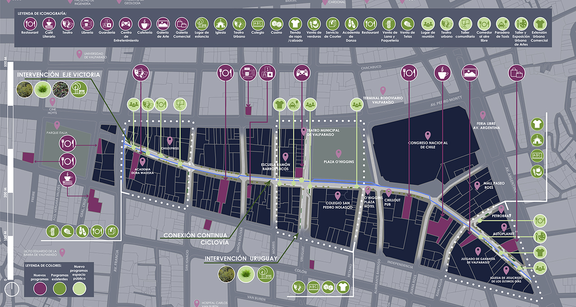Click the Venta de verduras legend icon
Viewport: 576px width, 307px height.
point(314,24)
